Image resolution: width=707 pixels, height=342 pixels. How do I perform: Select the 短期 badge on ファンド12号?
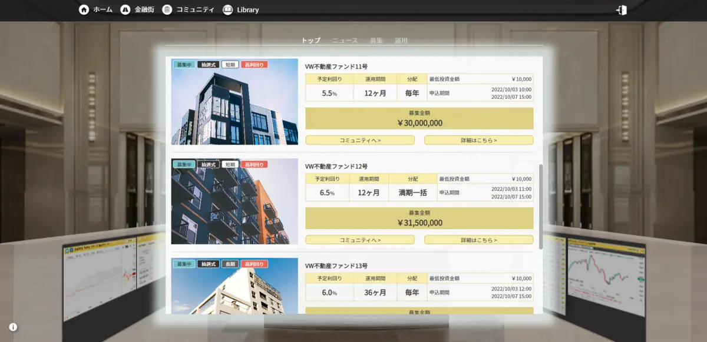tap(230, 164)
